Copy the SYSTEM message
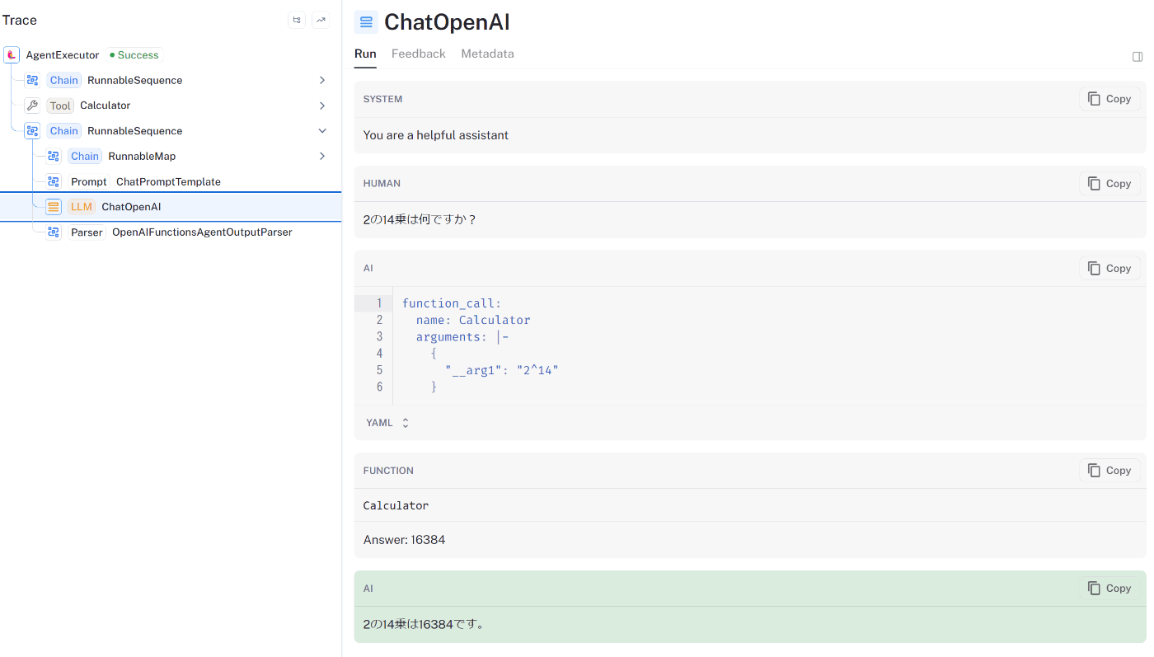 [x=1109, y=99]
